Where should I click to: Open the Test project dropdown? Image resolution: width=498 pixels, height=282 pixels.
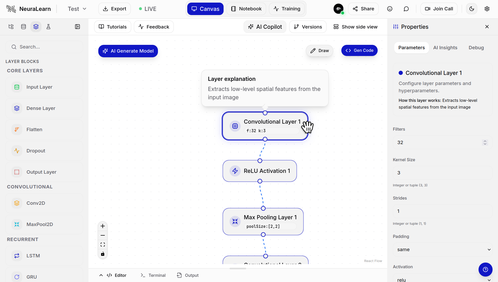pyautogui.click(x=77, y=9)
